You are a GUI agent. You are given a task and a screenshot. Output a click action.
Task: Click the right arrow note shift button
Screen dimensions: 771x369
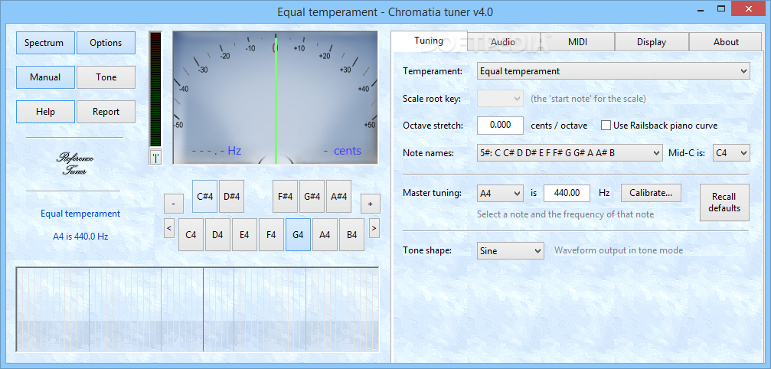pos(374,228)
